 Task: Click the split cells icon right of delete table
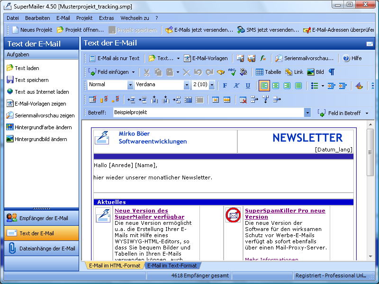click(254, 99)
